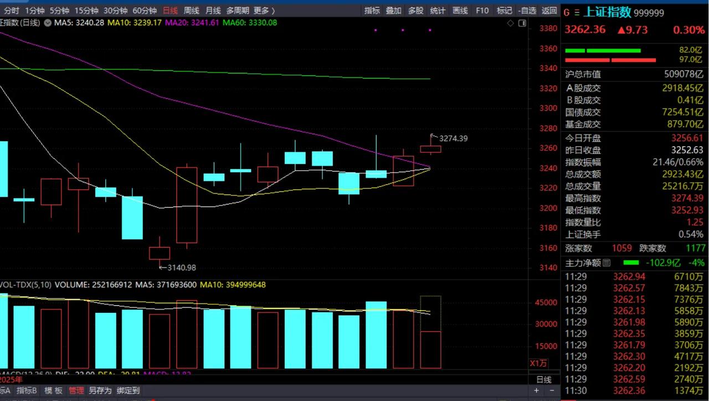
Task: Click the red 97.0亿 sell bar
Action: [x=610, y=60]
